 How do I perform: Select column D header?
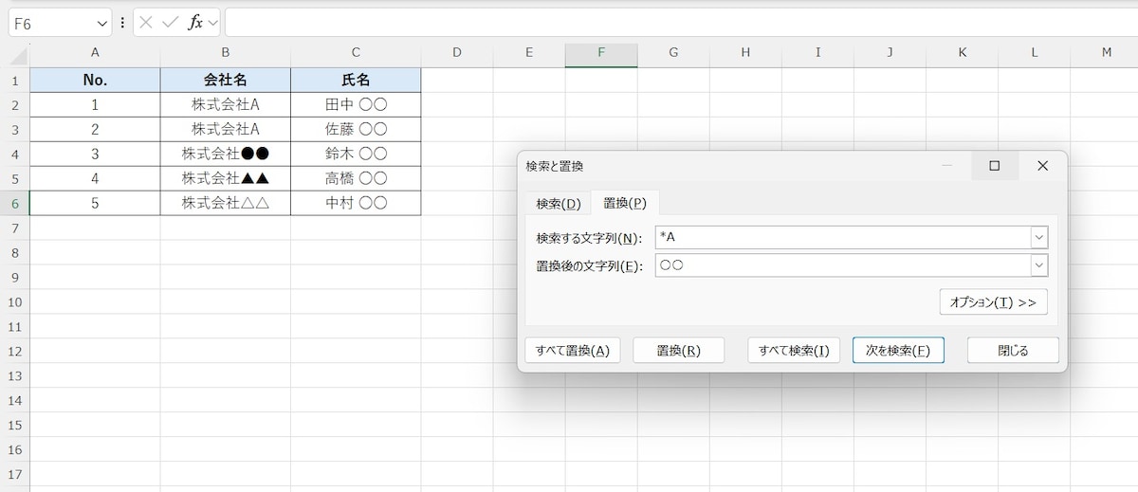pos(457,53)
